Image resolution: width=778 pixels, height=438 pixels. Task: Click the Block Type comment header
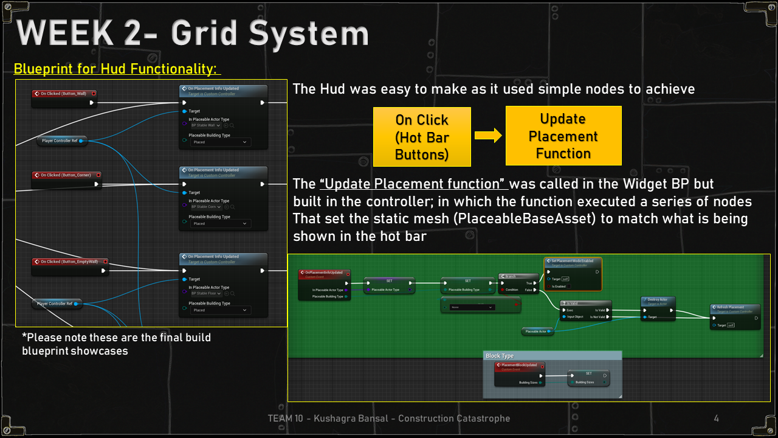pos(551,356)
